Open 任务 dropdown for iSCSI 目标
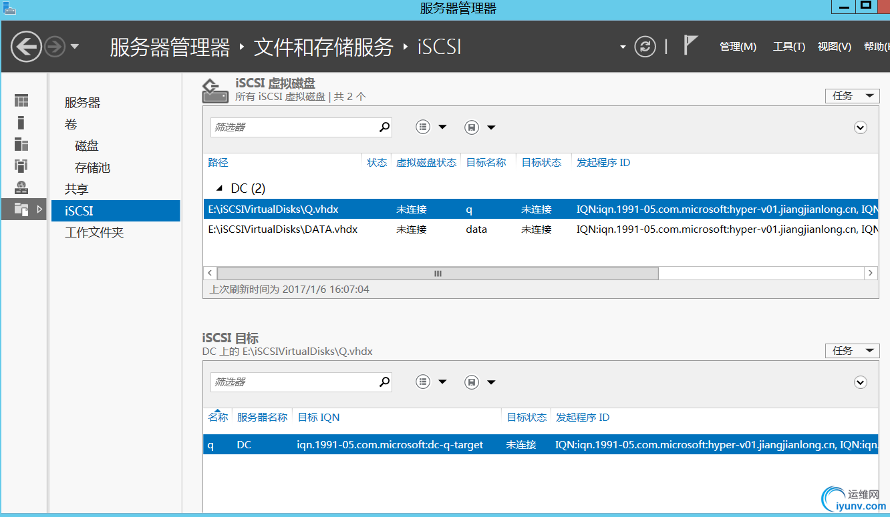 pyautogui.click(x=852, y=351)
